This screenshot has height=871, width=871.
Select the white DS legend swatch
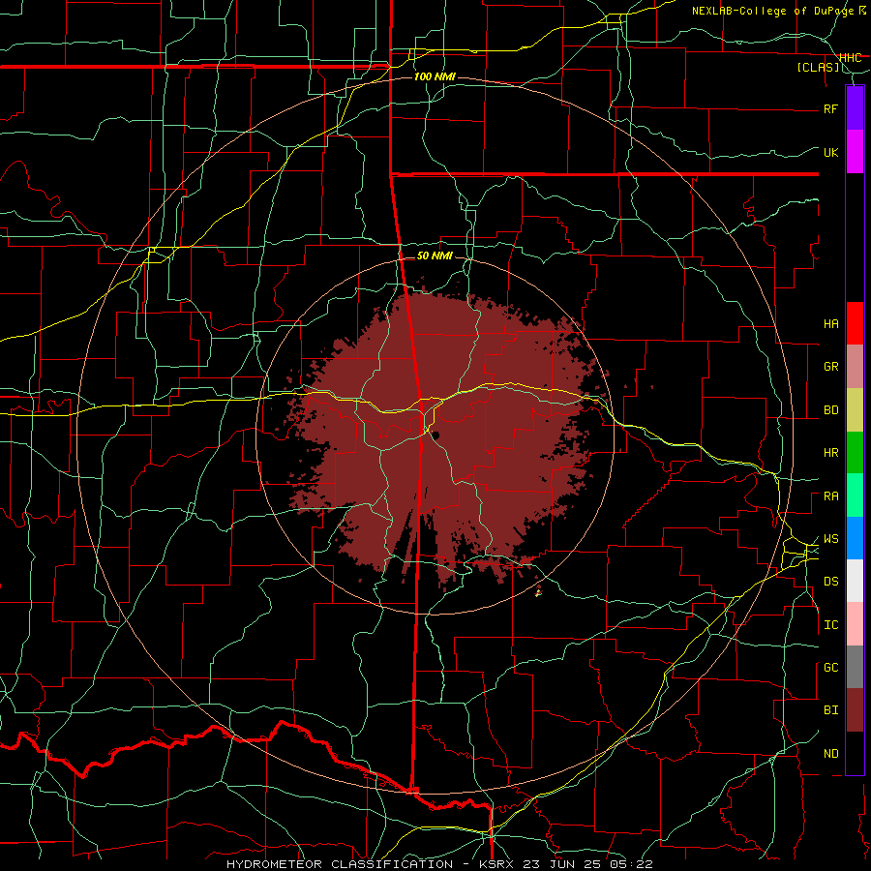pos(855,581)
